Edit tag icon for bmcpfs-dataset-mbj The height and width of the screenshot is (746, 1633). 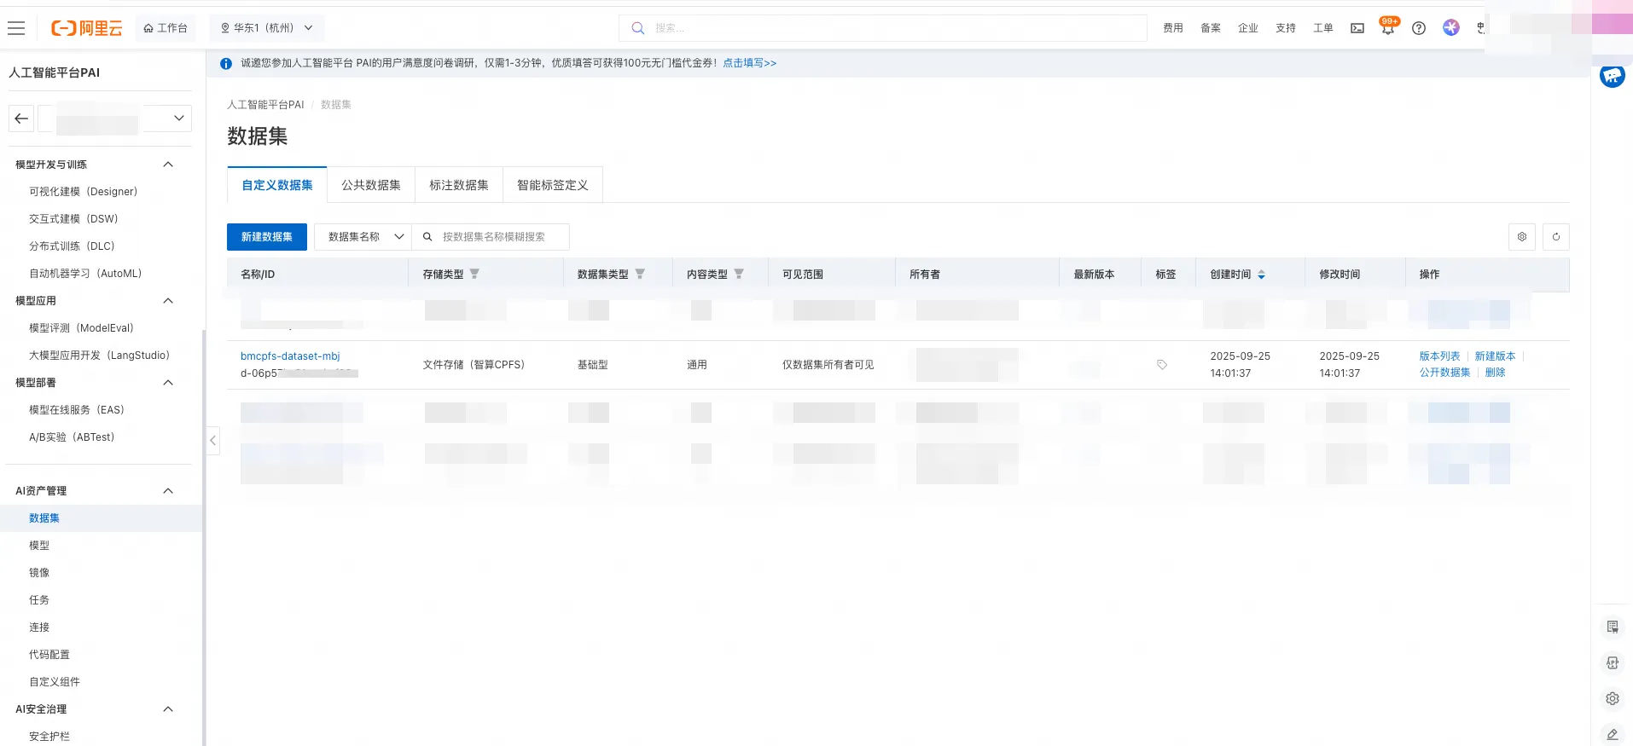[1162, 365]
